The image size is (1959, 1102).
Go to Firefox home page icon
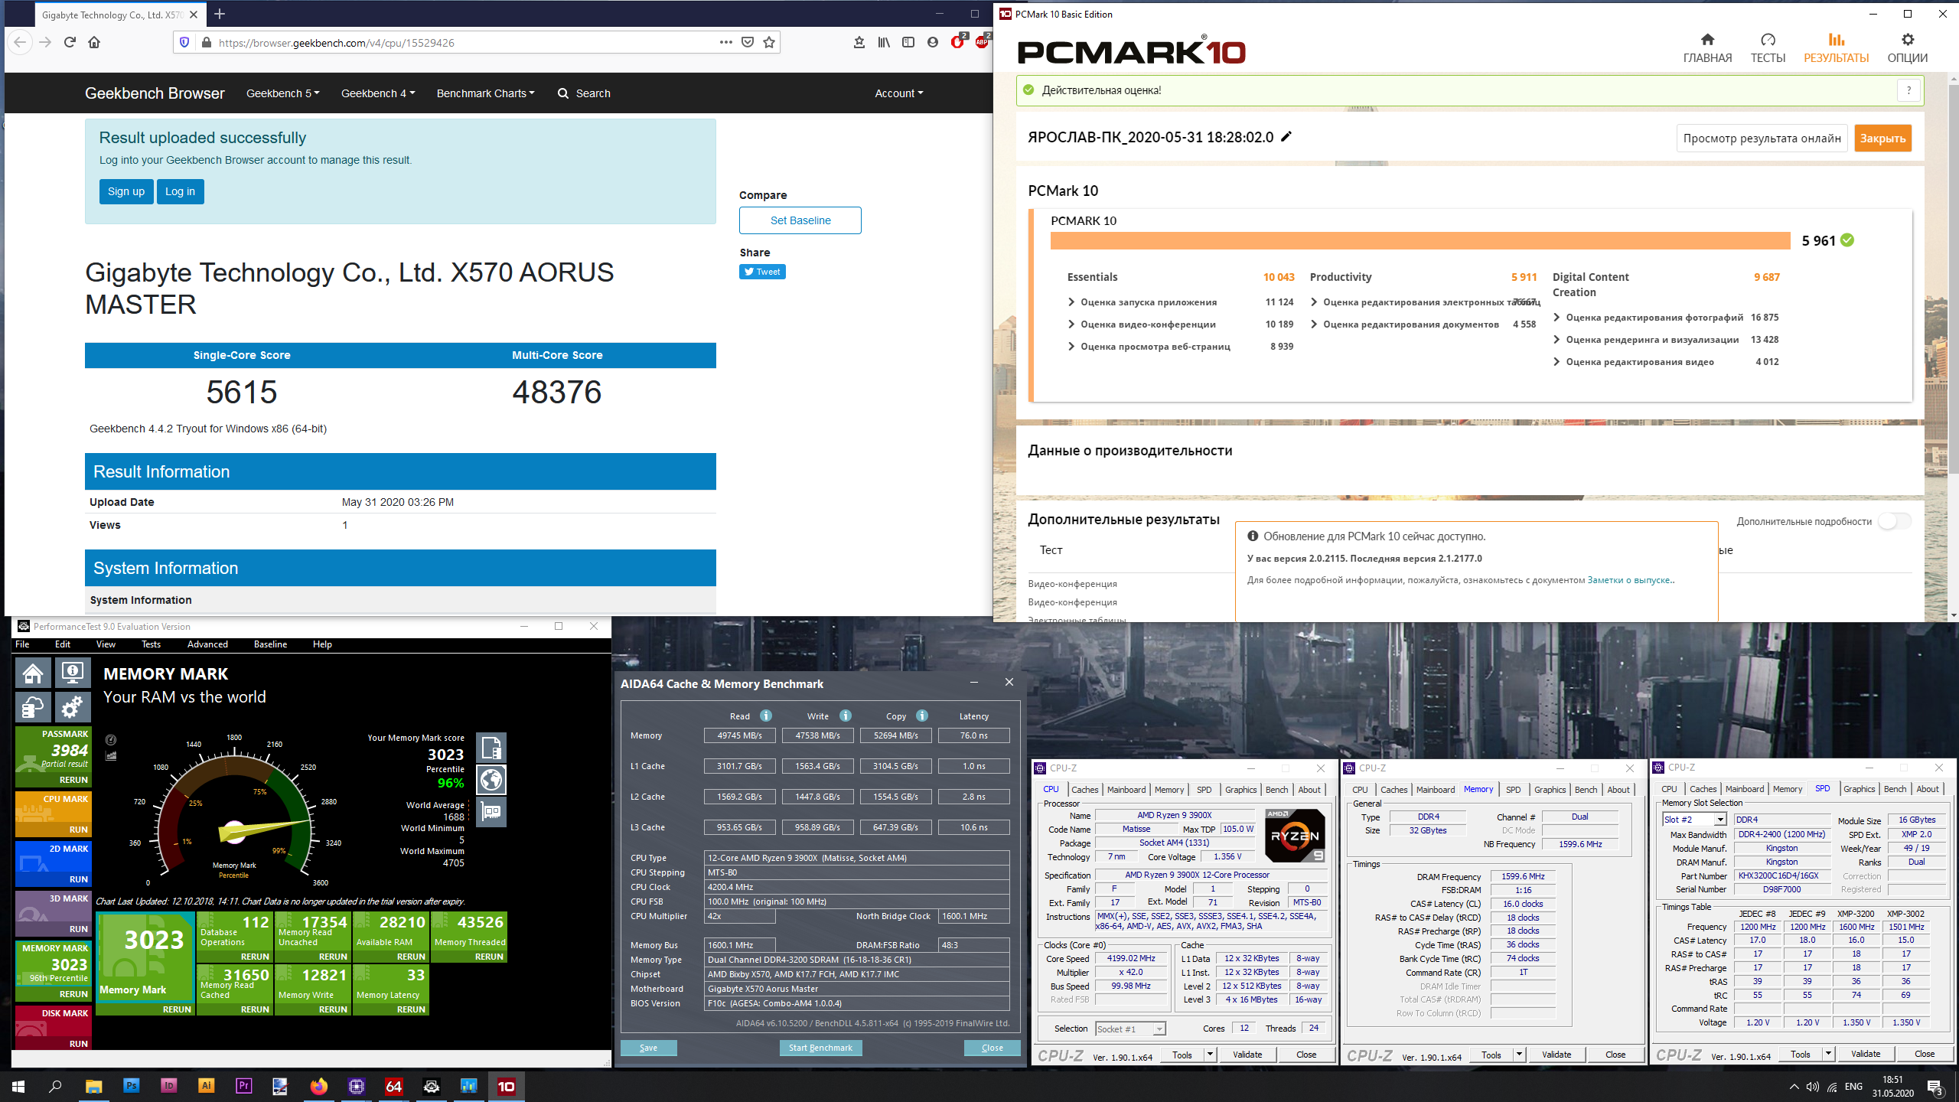click(94, 42)
